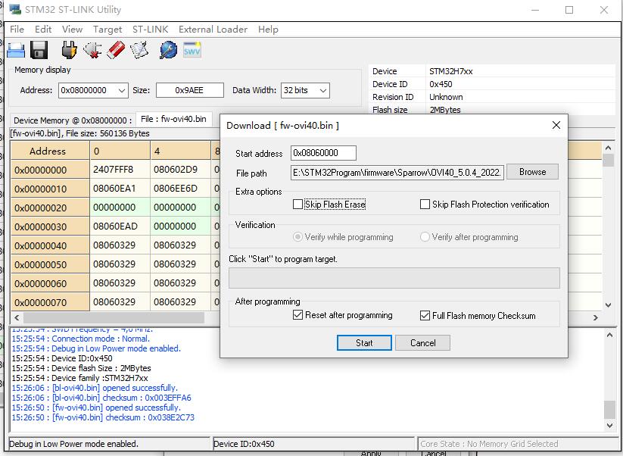Image resolution: width=623 pixels, height=456 pixels.
Task: Click the Save file floppy disk icon
Action: (39, 51)
